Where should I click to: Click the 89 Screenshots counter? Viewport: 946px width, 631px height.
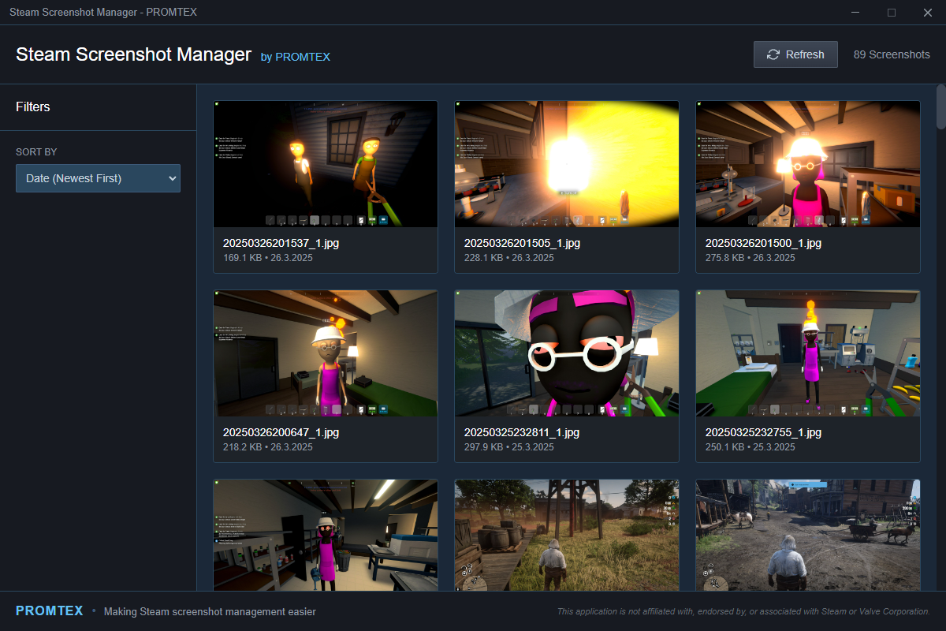coord(892,54)
